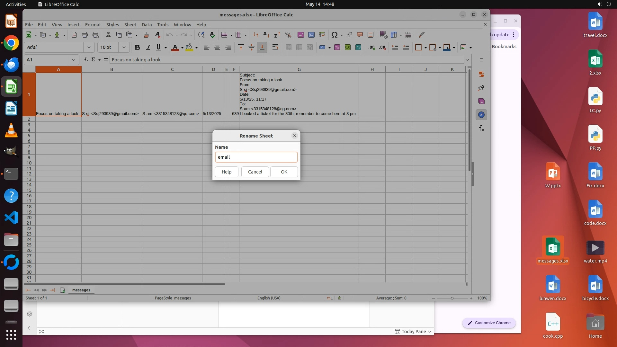Toggle Italic text style
Image resolution: width=617 pixels, height=347 pixels.
tap(148, 48)
